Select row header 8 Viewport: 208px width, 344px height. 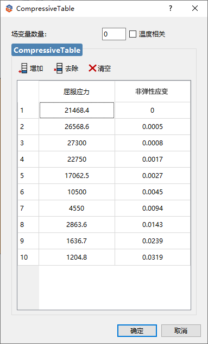point(28,225)
